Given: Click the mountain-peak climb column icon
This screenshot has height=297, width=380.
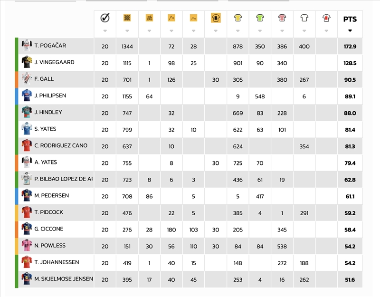Looking at the screenshot, I should point(171,18).
